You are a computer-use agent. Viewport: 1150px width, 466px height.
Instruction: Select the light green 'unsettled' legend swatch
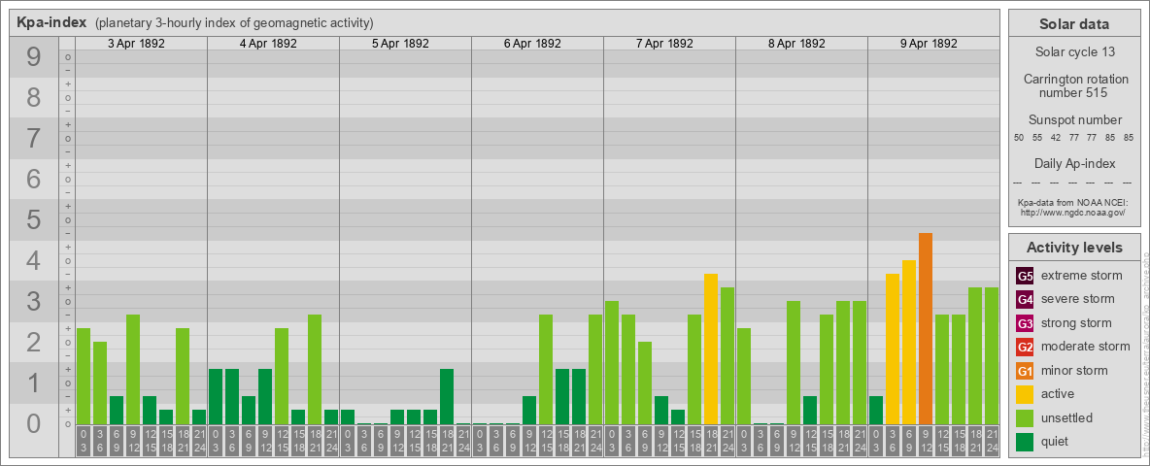[x=1026, y=417]
